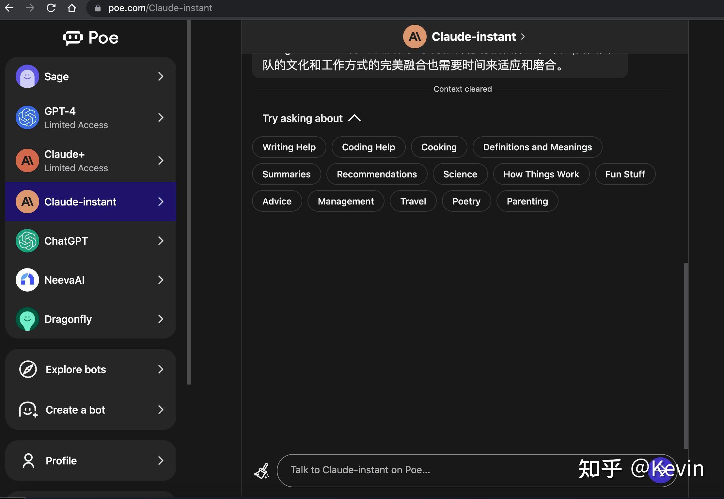Open the Explore bots page

(x=75, y=369)
